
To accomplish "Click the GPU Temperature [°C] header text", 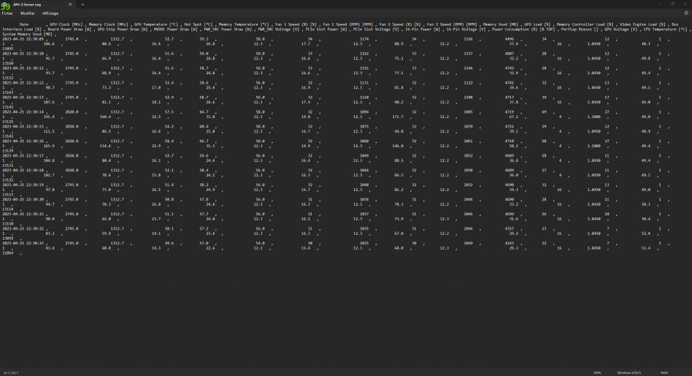I will click(x=156, y=25).
